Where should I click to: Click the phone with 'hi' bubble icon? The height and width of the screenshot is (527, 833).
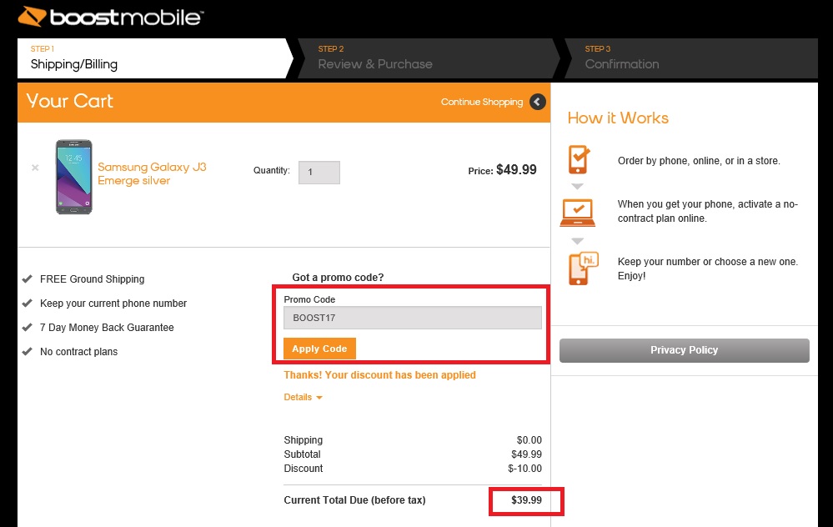click(x=584, y=269)
